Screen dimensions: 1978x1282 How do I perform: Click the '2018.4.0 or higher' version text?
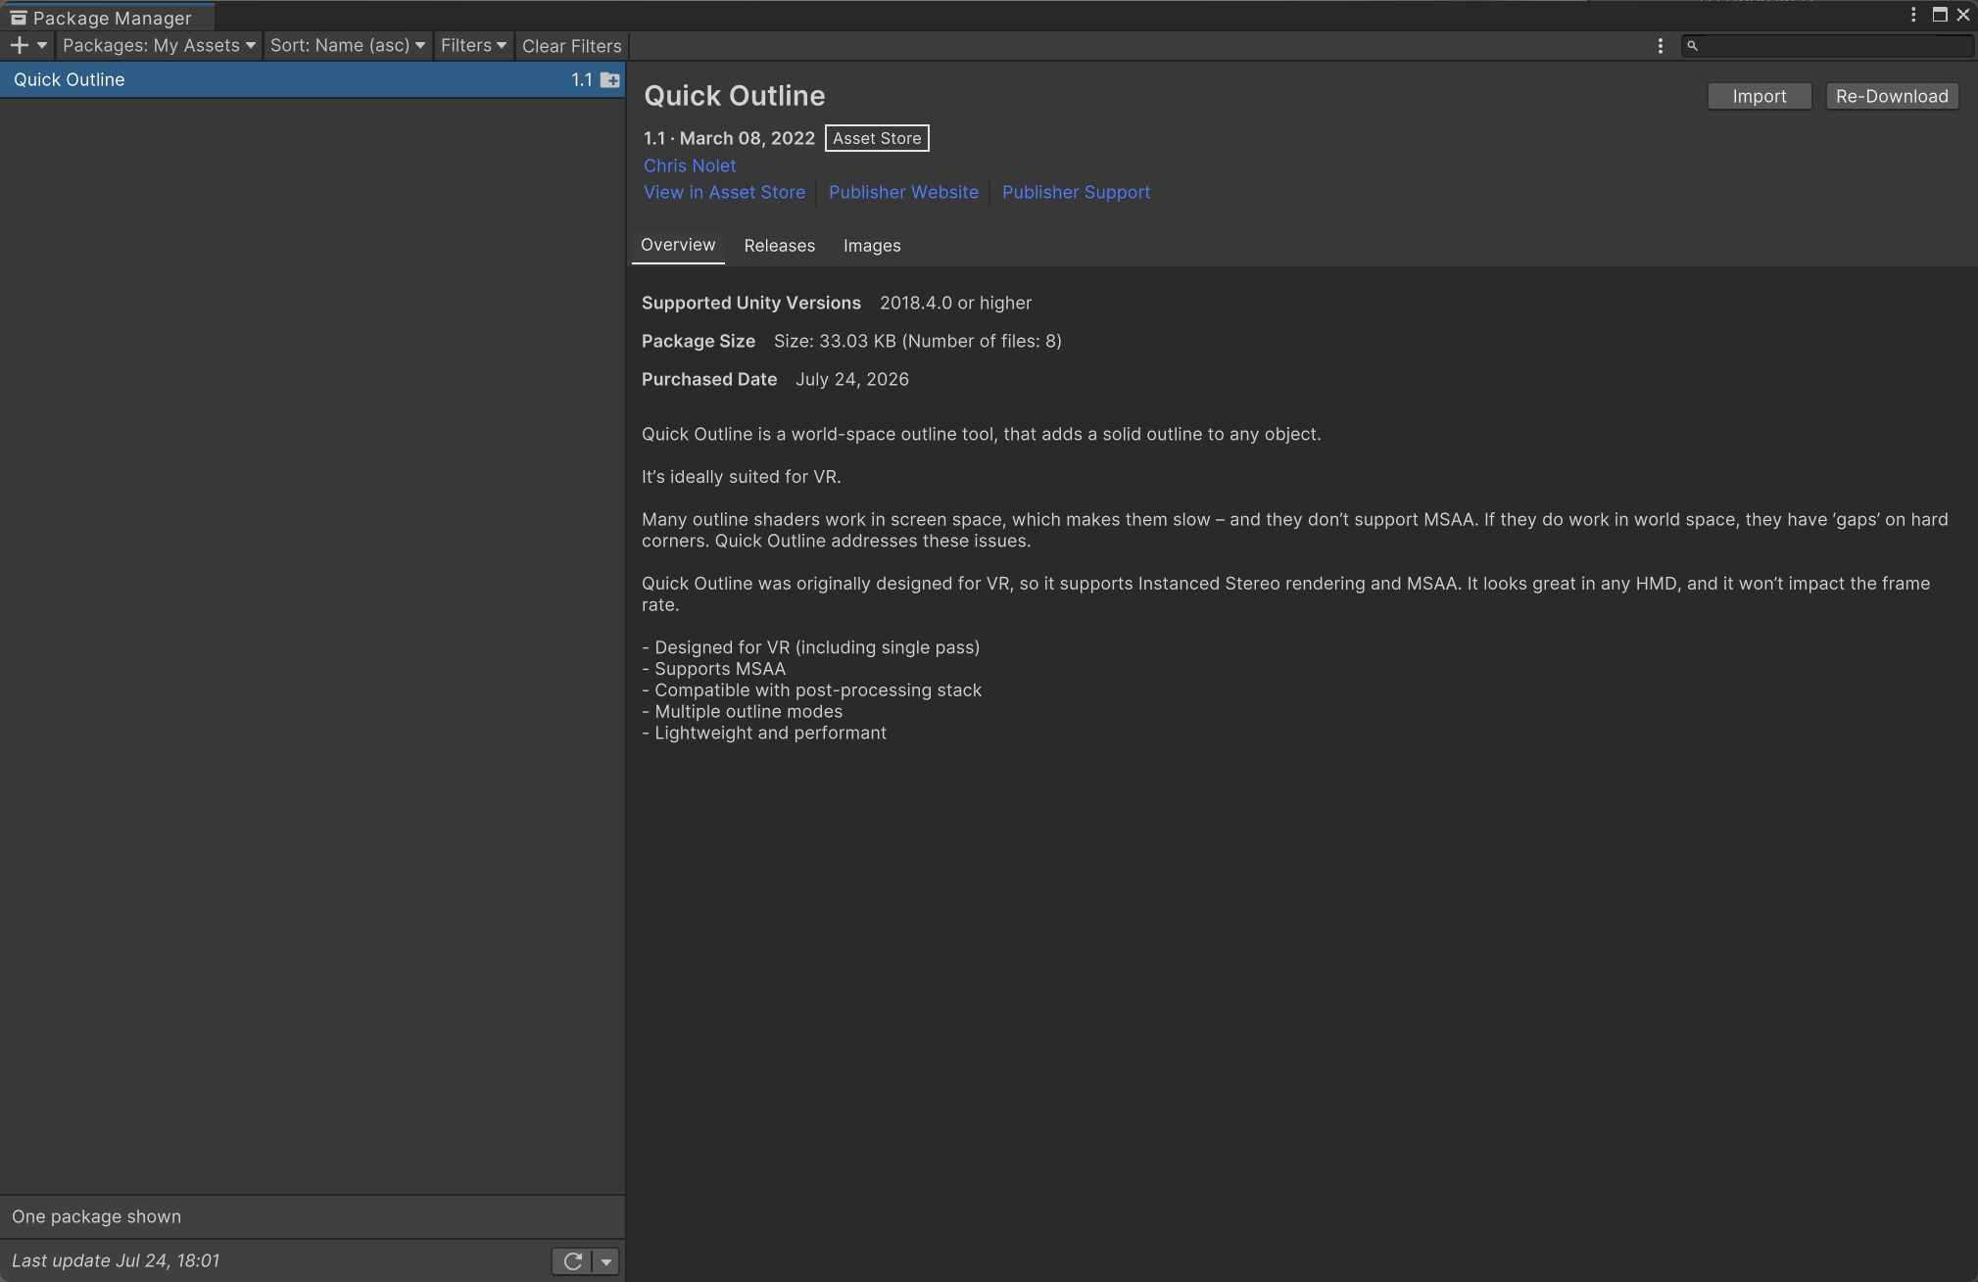pyautogui.click(x=955, y=303)
